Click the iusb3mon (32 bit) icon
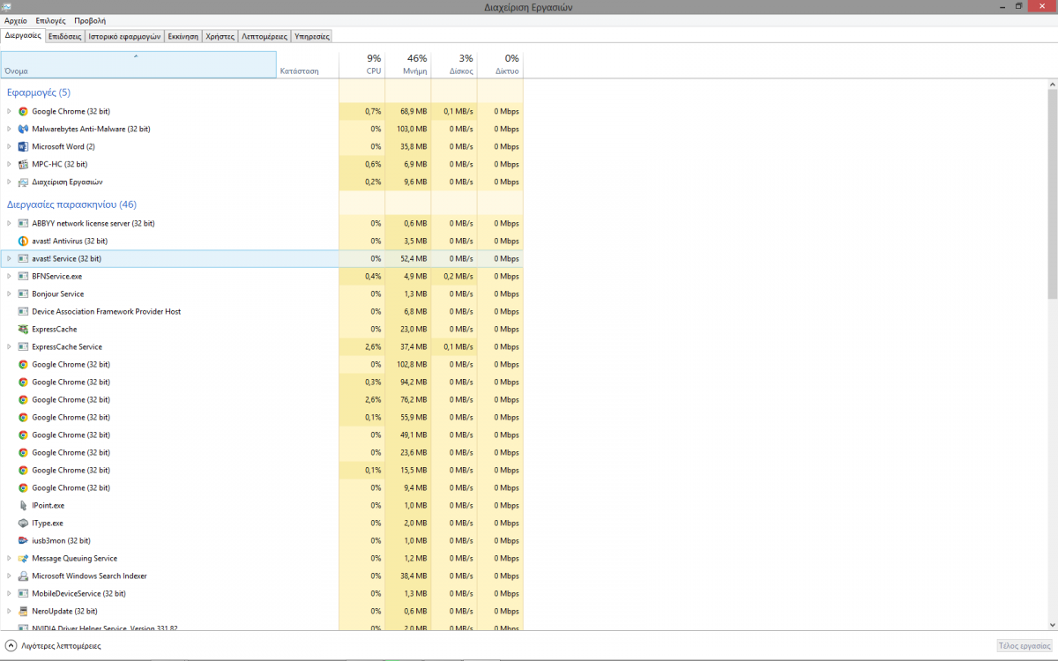This screenshot has height=661, width=1058. point(23,540)
